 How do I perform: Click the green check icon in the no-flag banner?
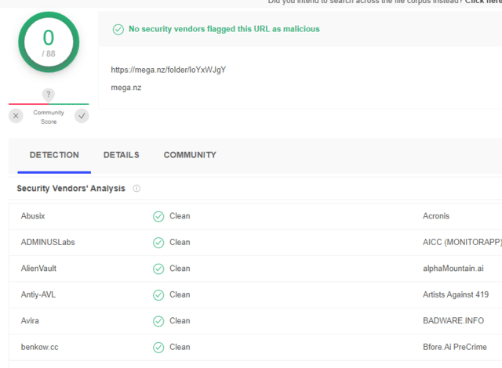click(118, 30)
